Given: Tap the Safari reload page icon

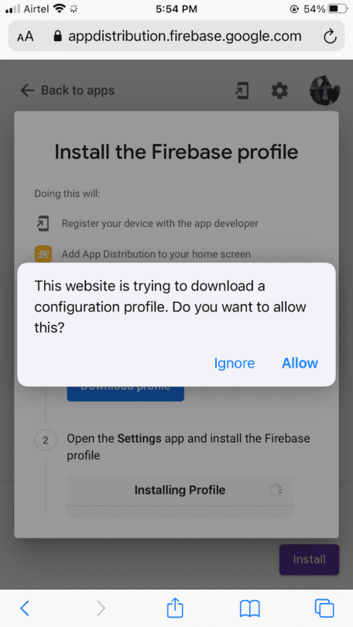Looking at the screenshot, I should (x=330, y=37).
